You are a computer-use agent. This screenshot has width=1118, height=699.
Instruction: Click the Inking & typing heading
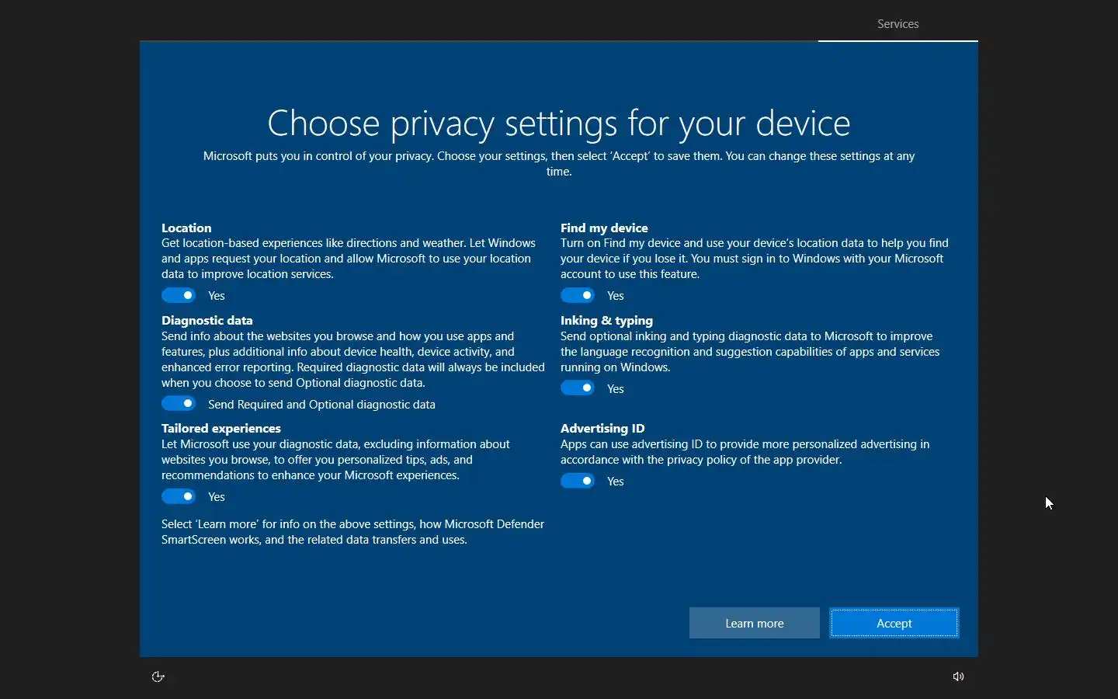pyautogui.click(x=606, y=320)
